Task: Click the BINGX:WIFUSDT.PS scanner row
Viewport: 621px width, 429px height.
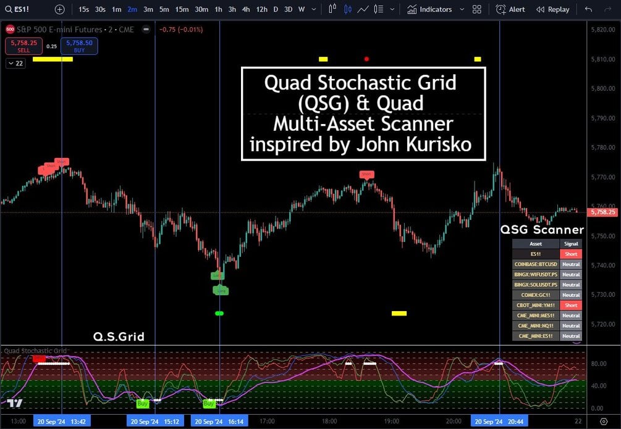Action: pyautogui.click(x=547, y=274)
